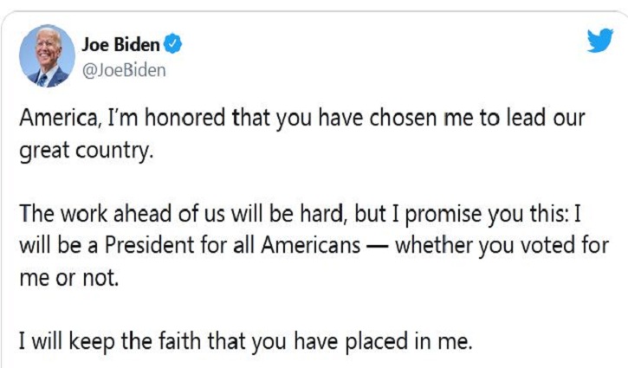
Task: Click the word "hard," in second paragraph
Action: pyautogui.click(x=323, y=213)
